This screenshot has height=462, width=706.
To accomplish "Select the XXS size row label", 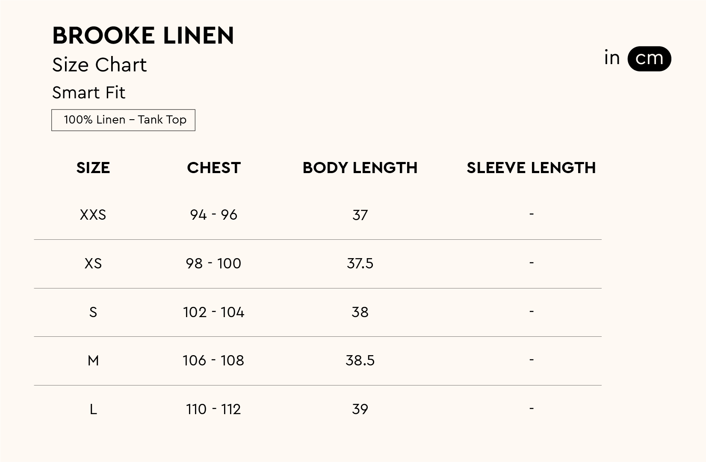I will point(93,215).
